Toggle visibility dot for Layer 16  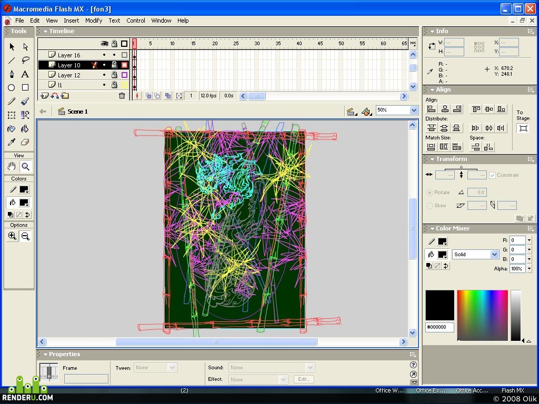(104, 55)
